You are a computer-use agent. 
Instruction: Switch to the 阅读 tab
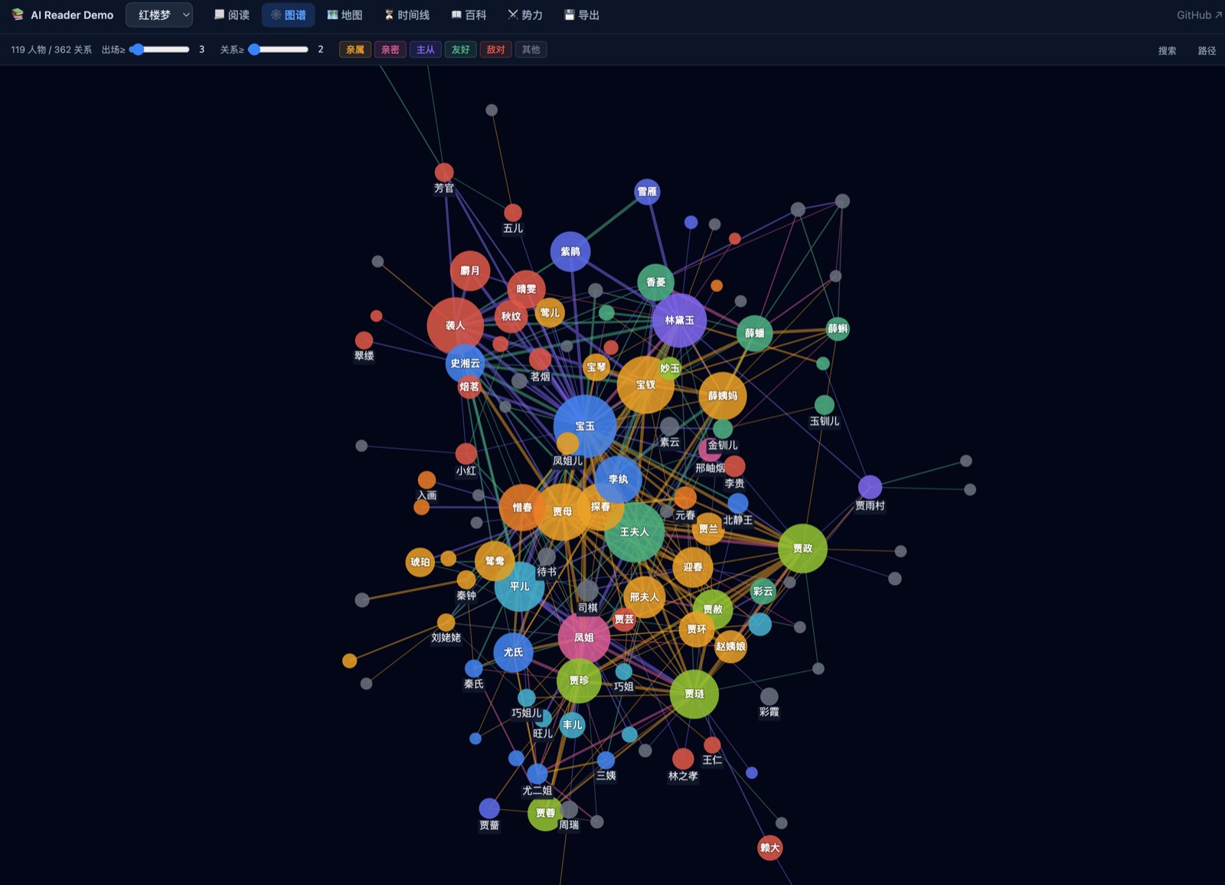[x=232, y=15]
